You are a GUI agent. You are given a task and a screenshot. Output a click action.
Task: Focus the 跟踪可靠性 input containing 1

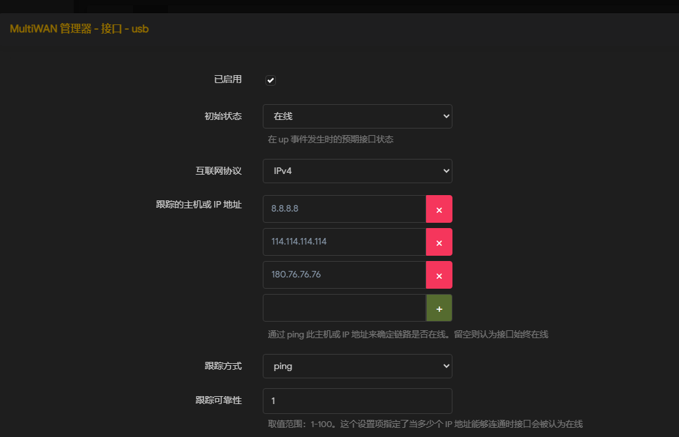click(357, 401)
